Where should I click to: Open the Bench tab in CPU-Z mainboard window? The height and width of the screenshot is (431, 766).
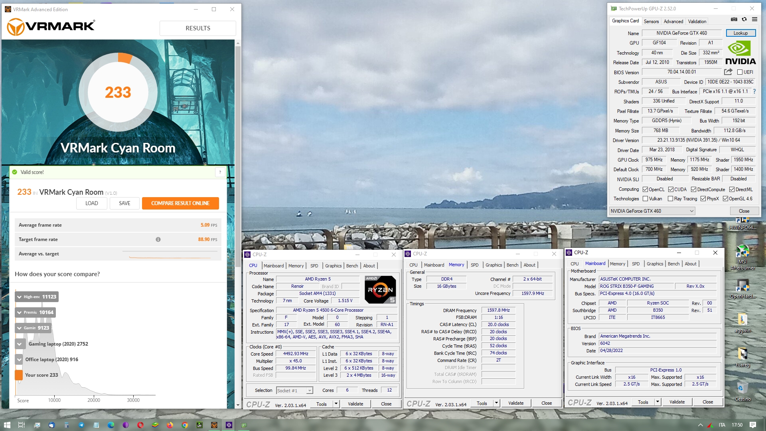[x=673, y=264]
